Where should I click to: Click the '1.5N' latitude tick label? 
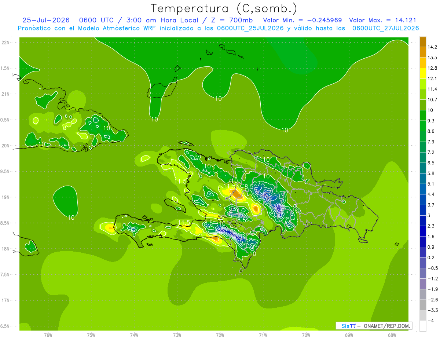click(5, 68)
